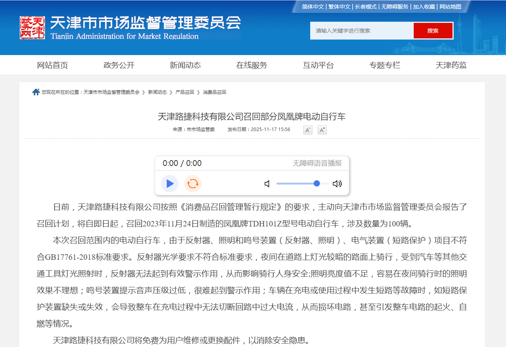Mute audio using the speaker icon

[x=267, y=184]
